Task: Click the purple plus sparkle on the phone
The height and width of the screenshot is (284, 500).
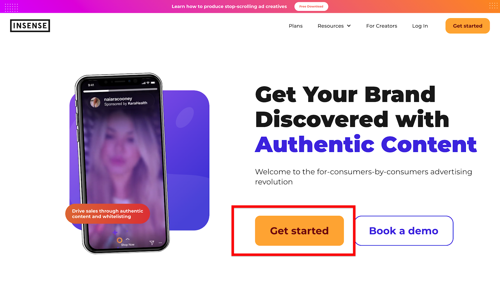Action: pyautogui.click(x=115, y=232)
